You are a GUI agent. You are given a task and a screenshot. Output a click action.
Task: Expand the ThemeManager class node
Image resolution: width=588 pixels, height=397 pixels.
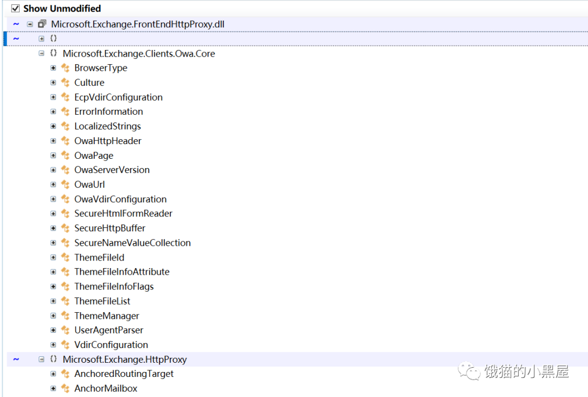click(x=53, y=316)
